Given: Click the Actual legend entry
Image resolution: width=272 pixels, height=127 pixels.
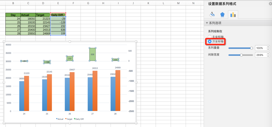Looking at the screenshot, I should [60, 119].
